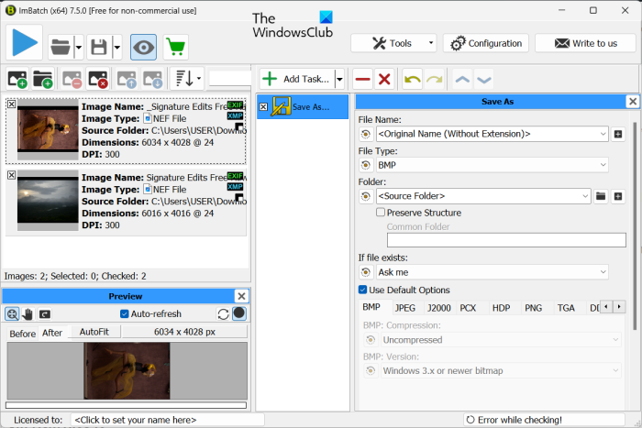Undo the last task change
The image size is (642, 428).
click(412, 79)
